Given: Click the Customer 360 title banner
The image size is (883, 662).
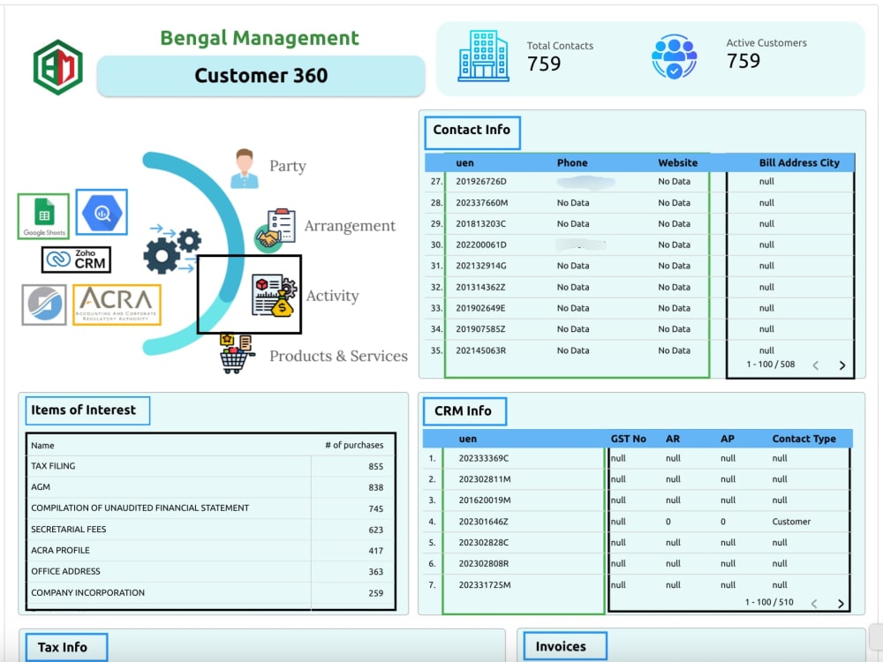Looking at the screenshot, I should pyautogui.click(x=260, y=75).
